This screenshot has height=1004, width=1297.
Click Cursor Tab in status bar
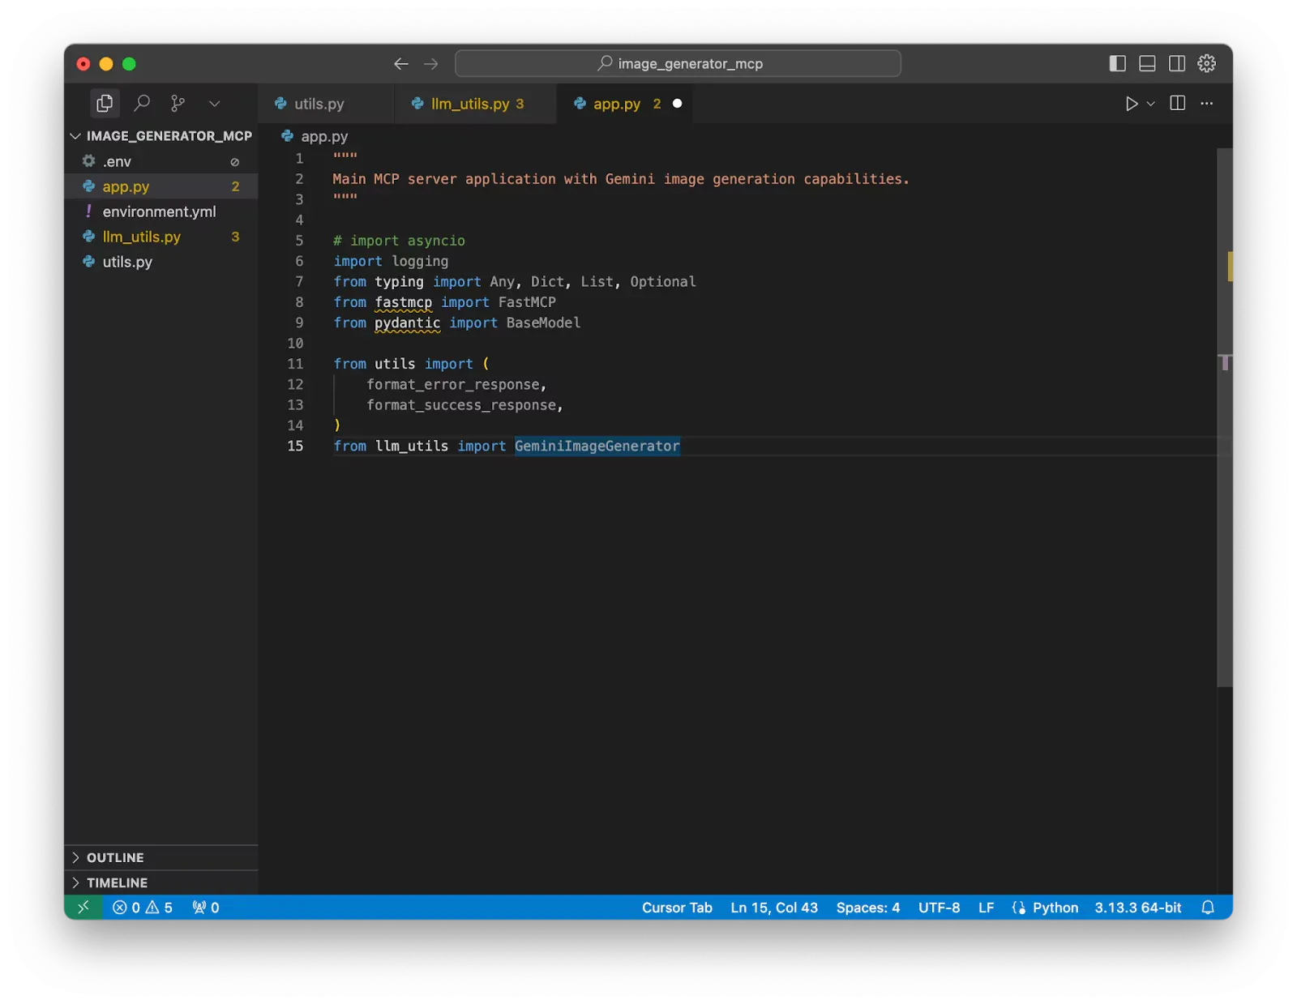pyautogui.click(x=677, y=908)
